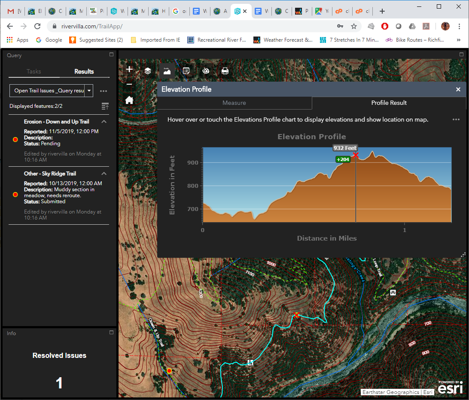The image size is (469, 400).
Task: Open the query results sort options
Action: coord(105,106)
